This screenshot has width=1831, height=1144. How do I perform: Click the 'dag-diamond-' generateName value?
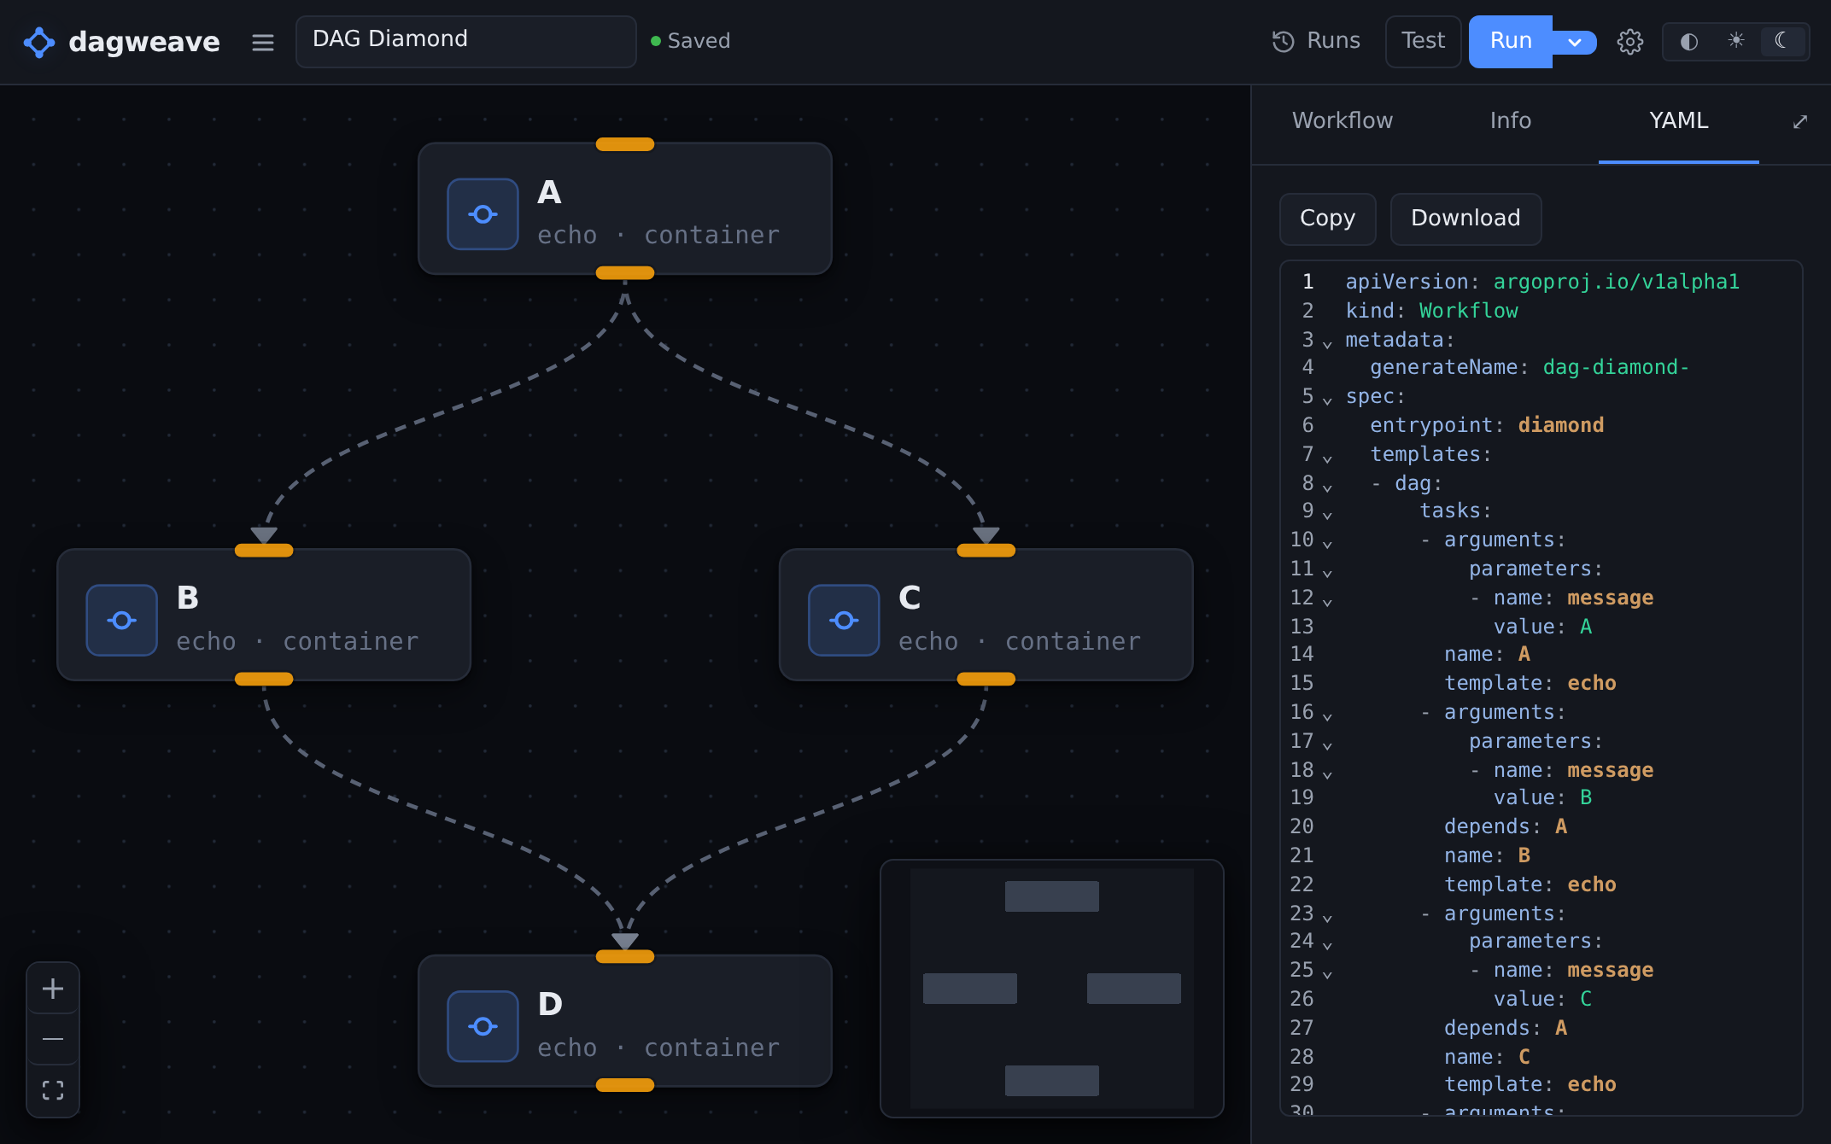point(1616,367)
